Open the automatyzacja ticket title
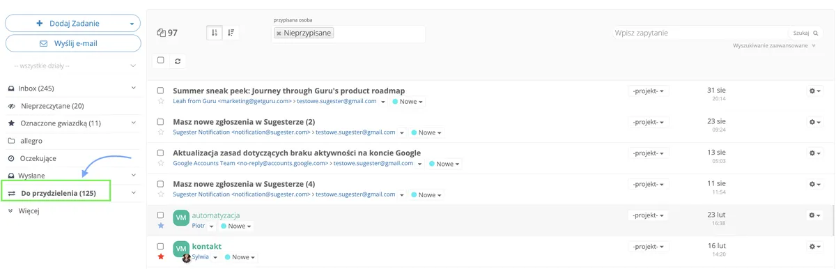The image size is (836, 269). point(216,215)
